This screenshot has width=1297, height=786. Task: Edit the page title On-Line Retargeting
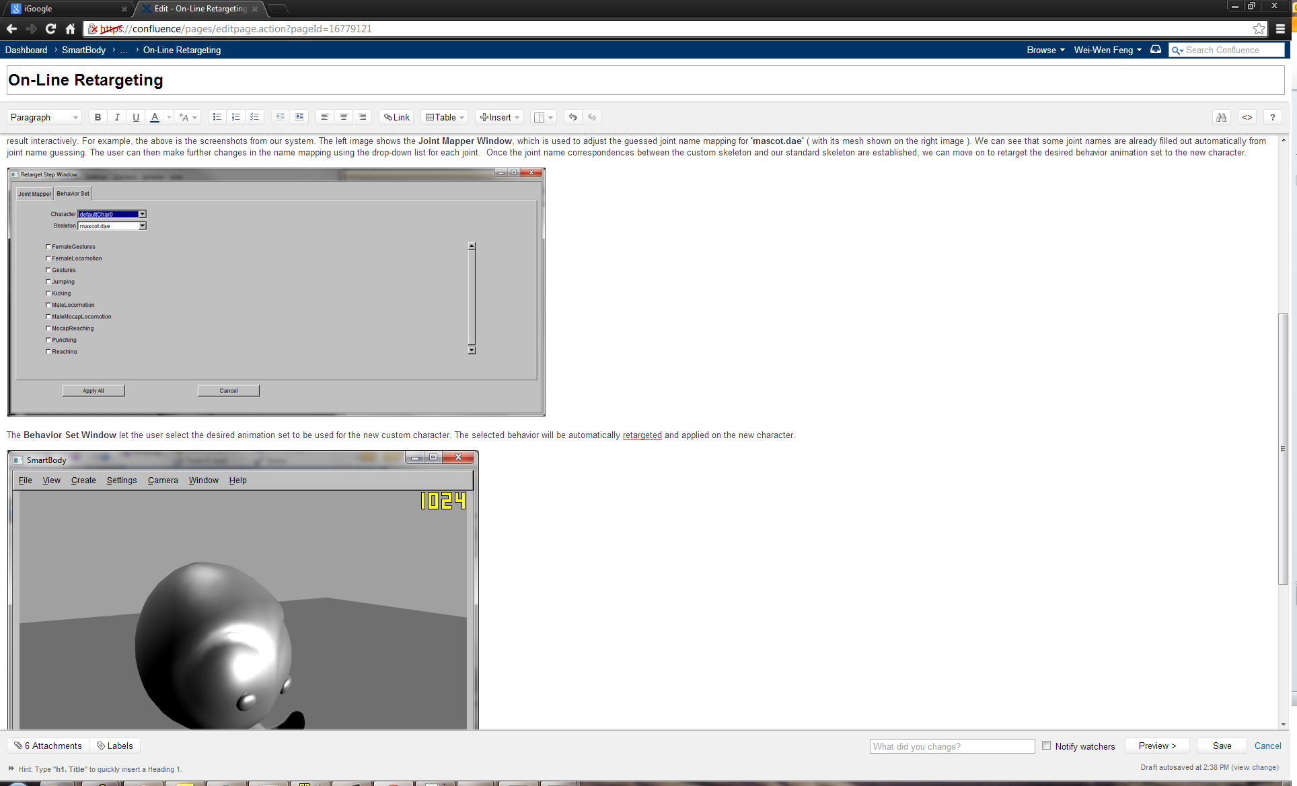pyautogui.click(x=645, y=80)
